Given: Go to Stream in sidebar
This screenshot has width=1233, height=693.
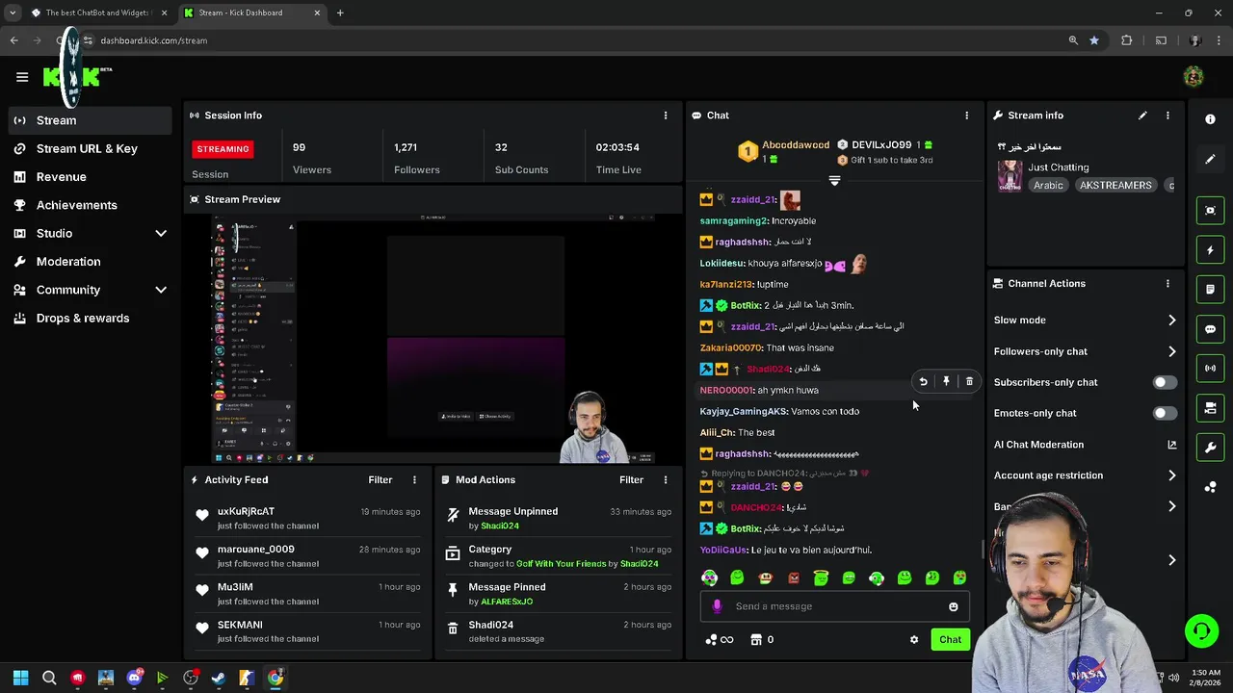Looking at the screenshot, I should (x=91, y=120).
